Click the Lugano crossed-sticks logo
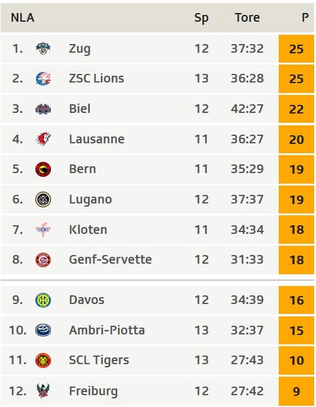The image size is (316, 407). (x=43, y=199)
